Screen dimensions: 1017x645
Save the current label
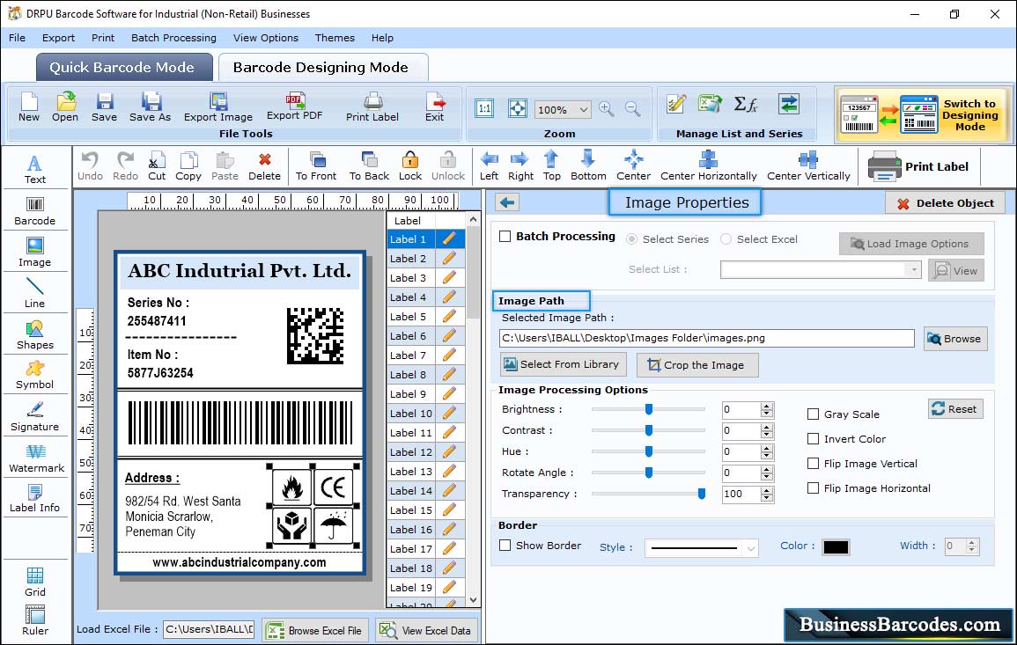click(x=104, y=107)
